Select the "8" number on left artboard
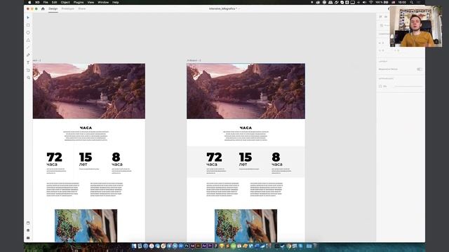This screenshot has width=449, height=252. click(116, 157)
